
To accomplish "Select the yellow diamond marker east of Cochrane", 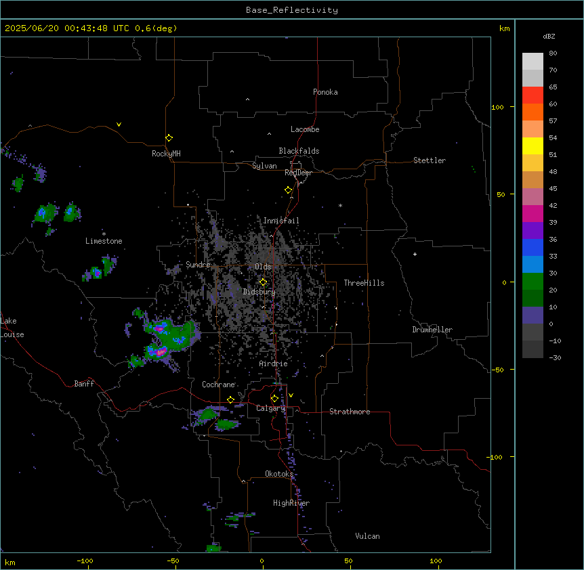I will coord(230,399).
